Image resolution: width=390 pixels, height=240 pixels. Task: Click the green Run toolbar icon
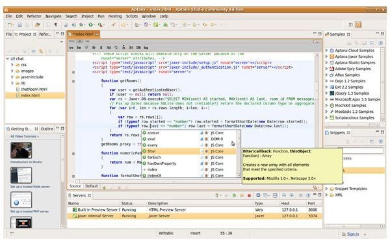pyautogui.click(x=90, y=25)
